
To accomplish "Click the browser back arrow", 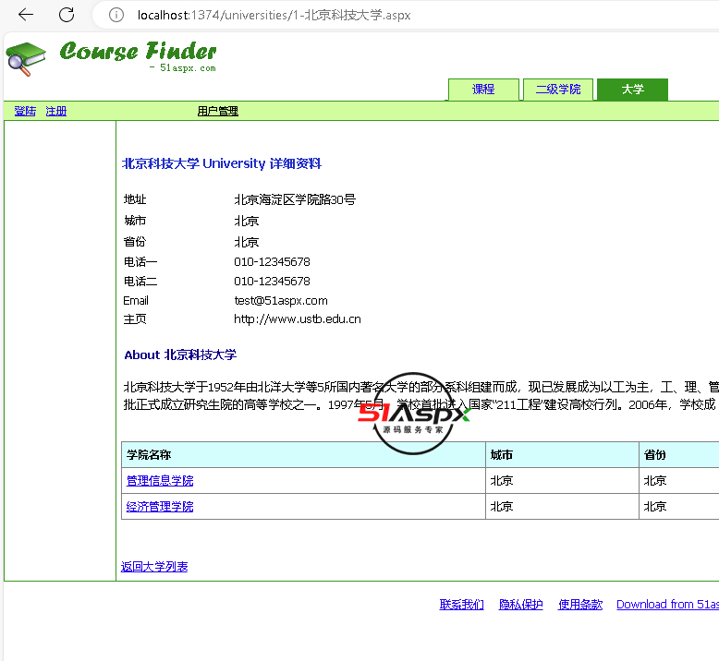I will [x=26, y=15].
